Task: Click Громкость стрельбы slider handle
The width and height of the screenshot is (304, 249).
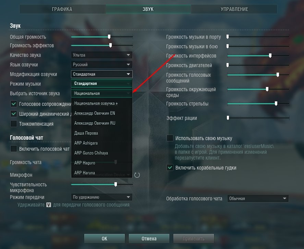Action: point(276,103)
